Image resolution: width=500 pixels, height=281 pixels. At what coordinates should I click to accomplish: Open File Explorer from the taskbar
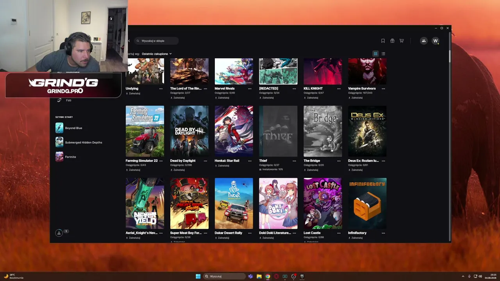pos(259,276)
